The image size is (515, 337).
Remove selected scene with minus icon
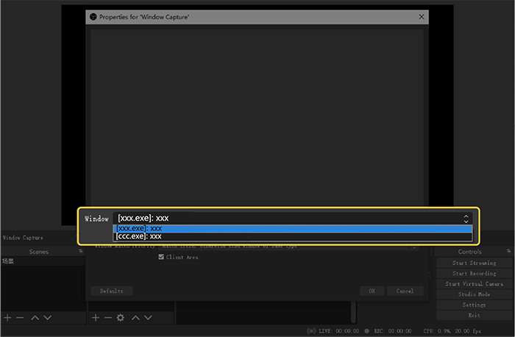(x=20, y=318)
